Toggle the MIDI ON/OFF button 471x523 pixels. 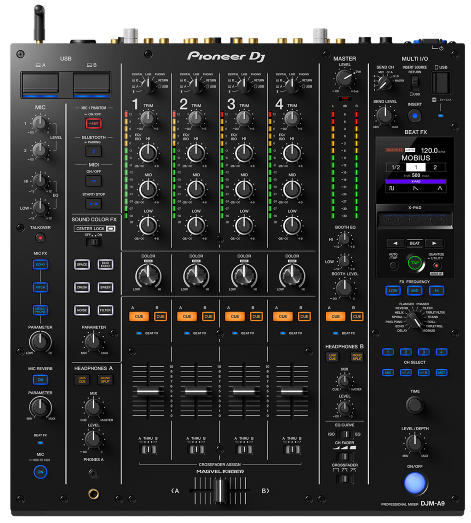tap(94, 181)
